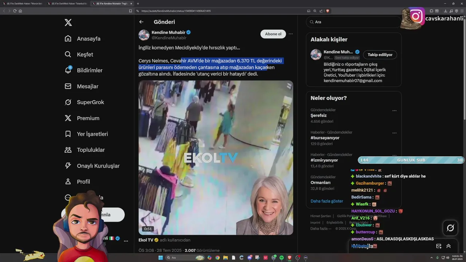Click into the Ara search field
The height and width of the screenshot is (262, 466).
click(x=353, y=22)
